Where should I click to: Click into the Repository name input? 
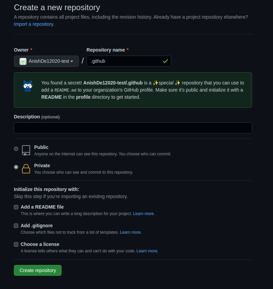129,61
